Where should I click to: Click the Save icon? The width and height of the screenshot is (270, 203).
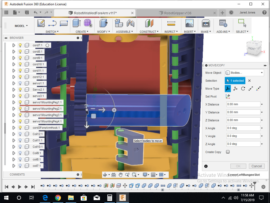[27, 12]
